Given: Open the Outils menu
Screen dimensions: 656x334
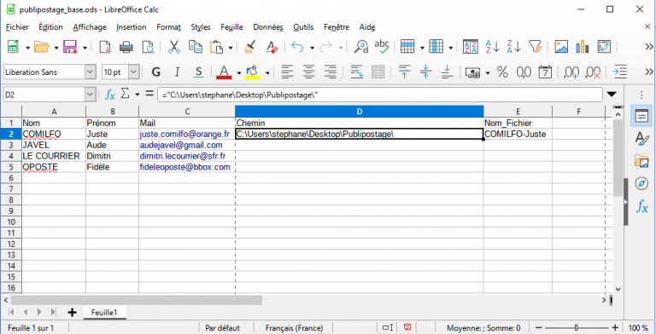Looking at the screenshot, I should 303,27.
